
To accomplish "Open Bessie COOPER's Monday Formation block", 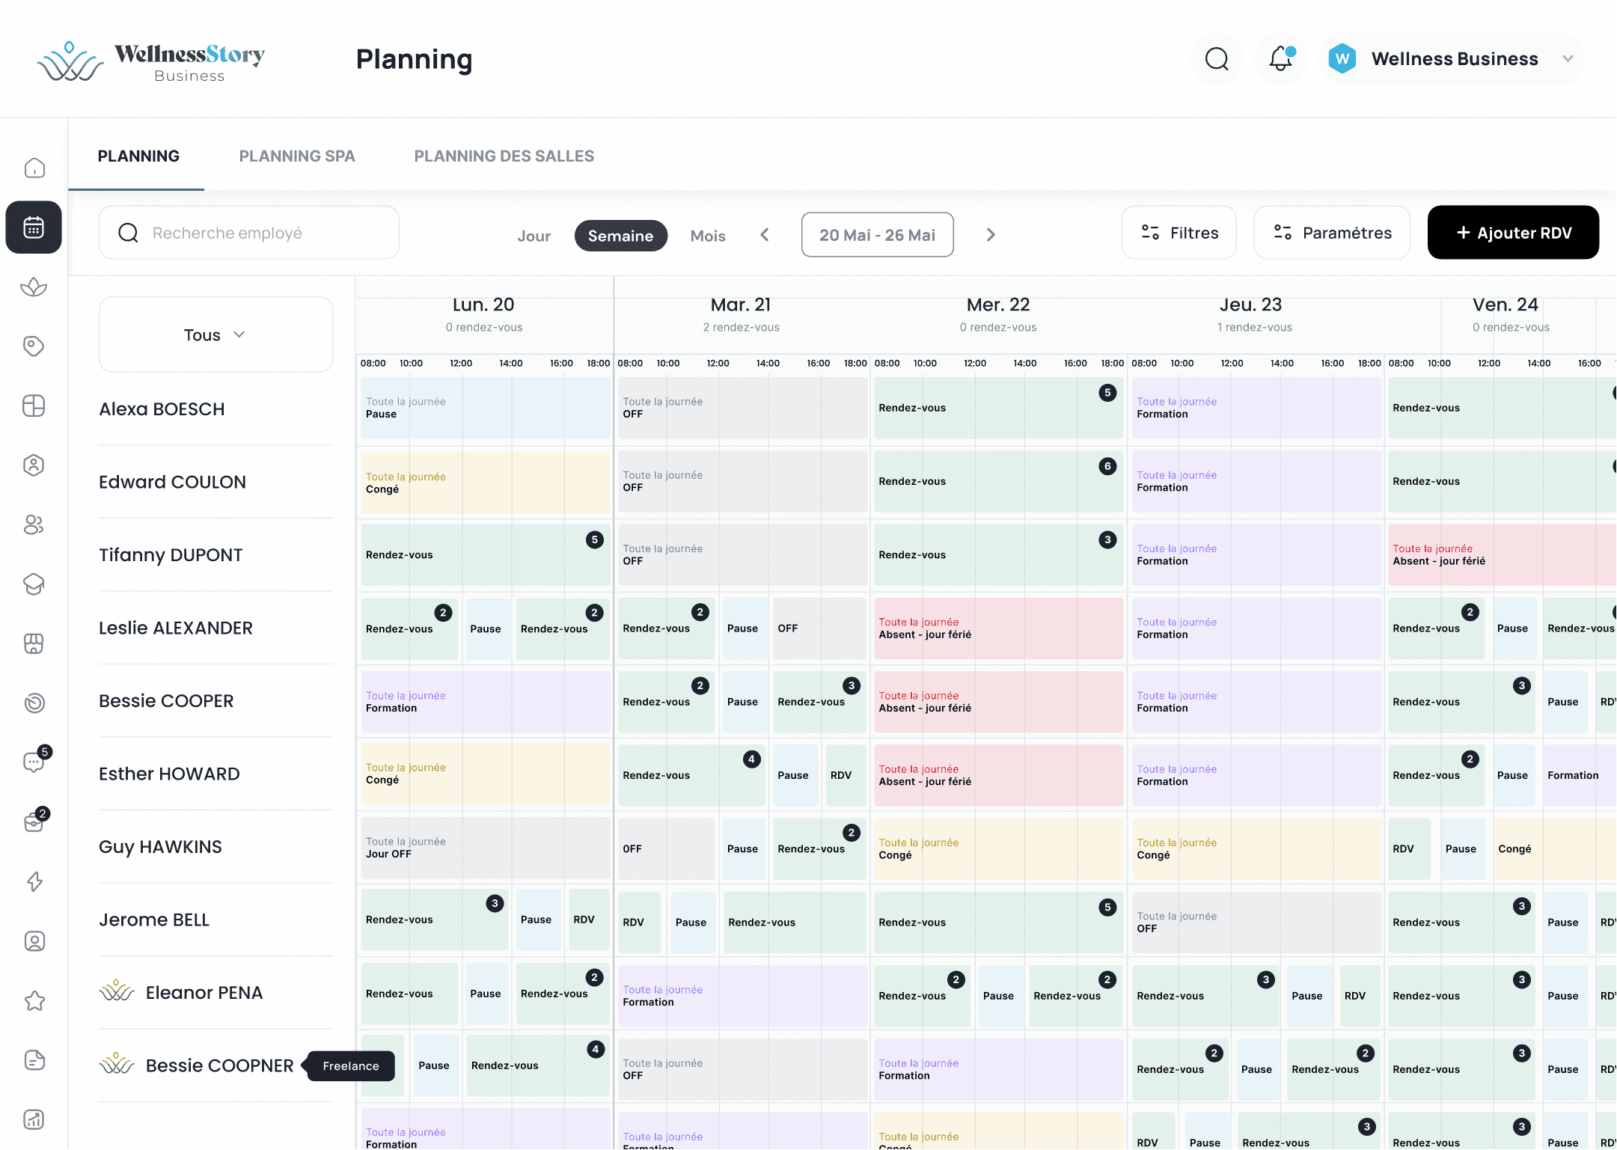I will 486,702.
